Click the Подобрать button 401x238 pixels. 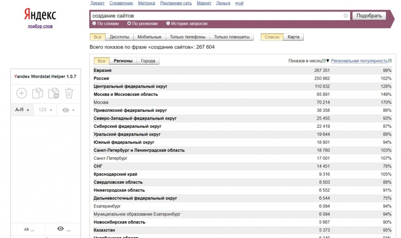tap(368, 15)
